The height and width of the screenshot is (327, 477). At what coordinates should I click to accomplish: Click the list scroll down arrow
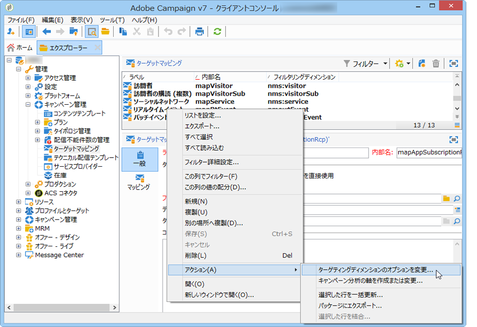(x=457, y=108)
